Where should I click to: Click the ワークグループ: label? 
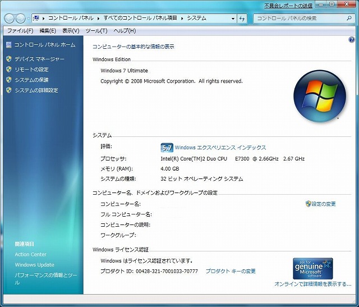pos(118,235)
